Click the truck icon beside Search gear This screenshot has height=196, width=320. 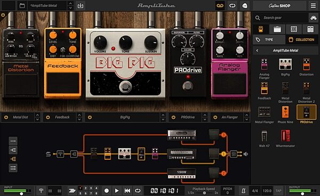[314, 18]
